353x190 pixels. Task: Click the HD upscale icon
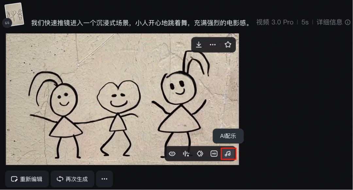pyautogui.click(x=214, y=154)
